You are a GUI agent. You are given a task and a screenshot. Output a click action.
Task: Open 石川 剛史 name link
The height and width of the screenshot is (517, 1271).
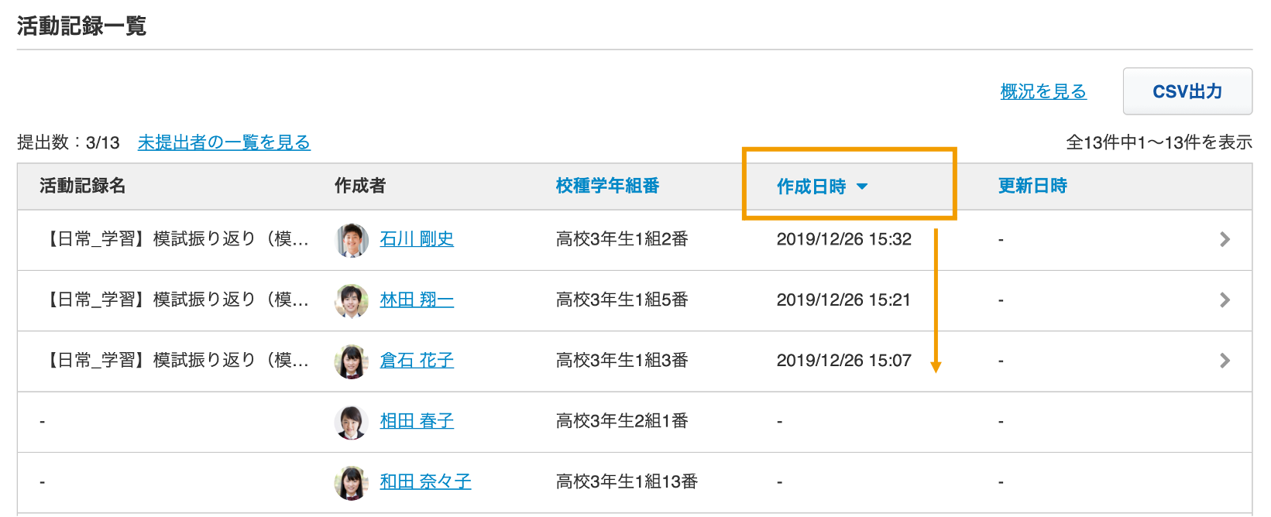coord(417,239)
